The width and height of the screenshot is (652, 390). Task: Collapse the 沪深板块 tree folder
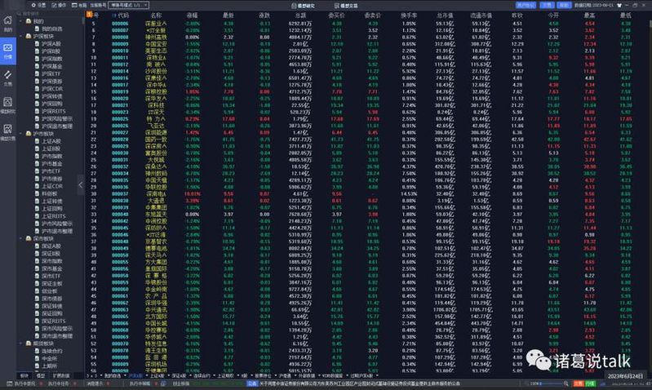point(21,36)
